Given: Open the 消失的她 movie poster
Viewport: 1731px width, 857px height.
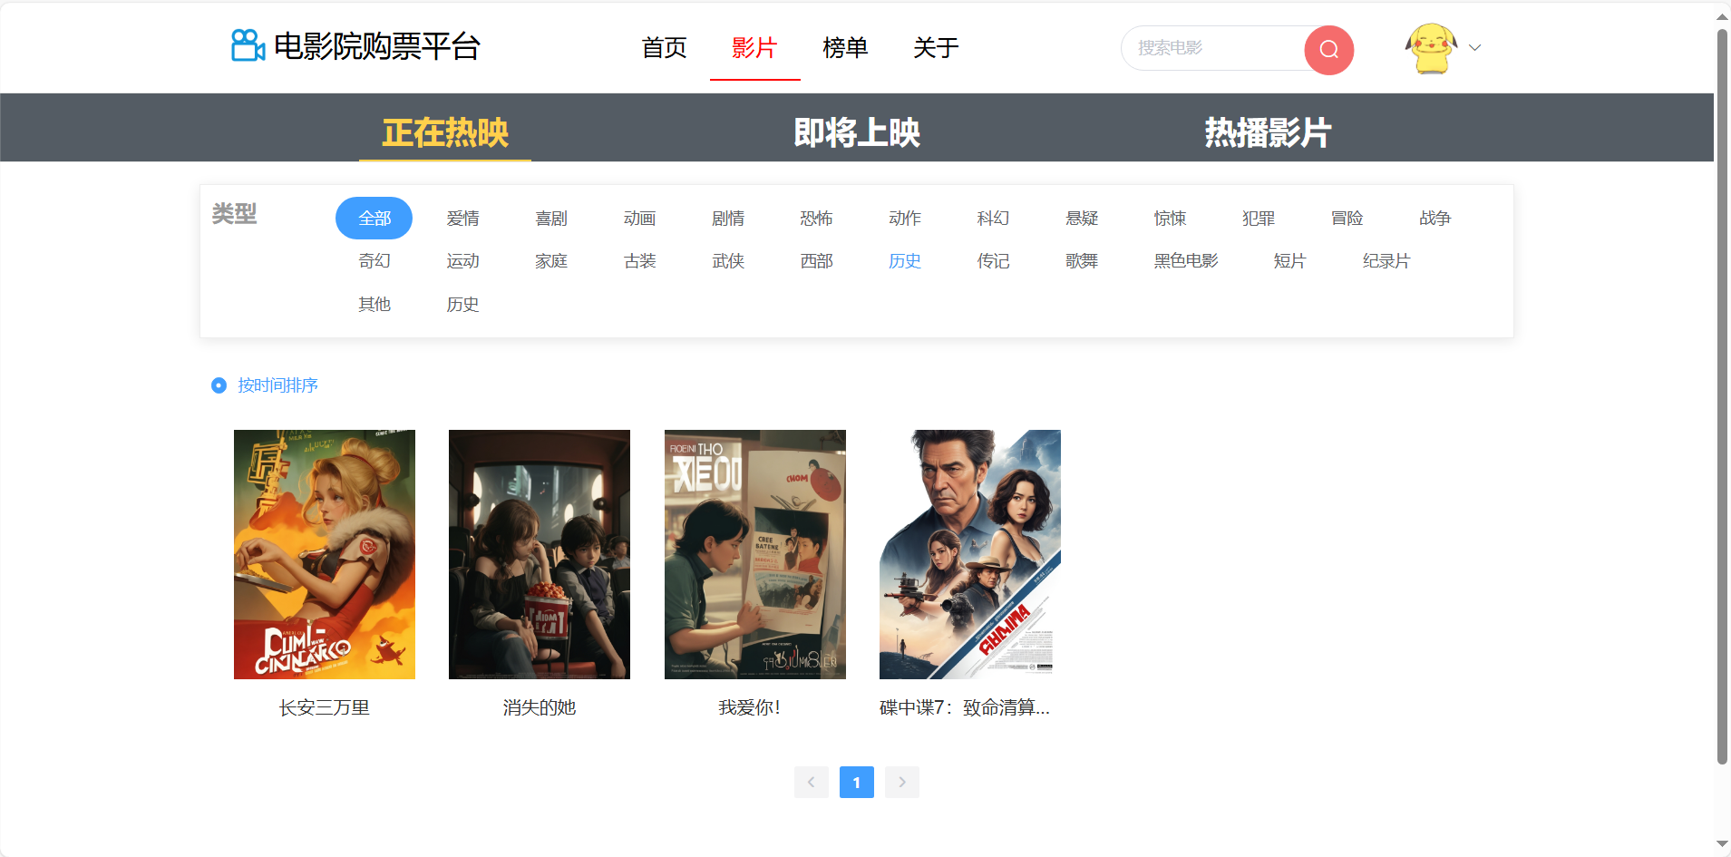Looking at the screenshot, I should pos(540,554).
